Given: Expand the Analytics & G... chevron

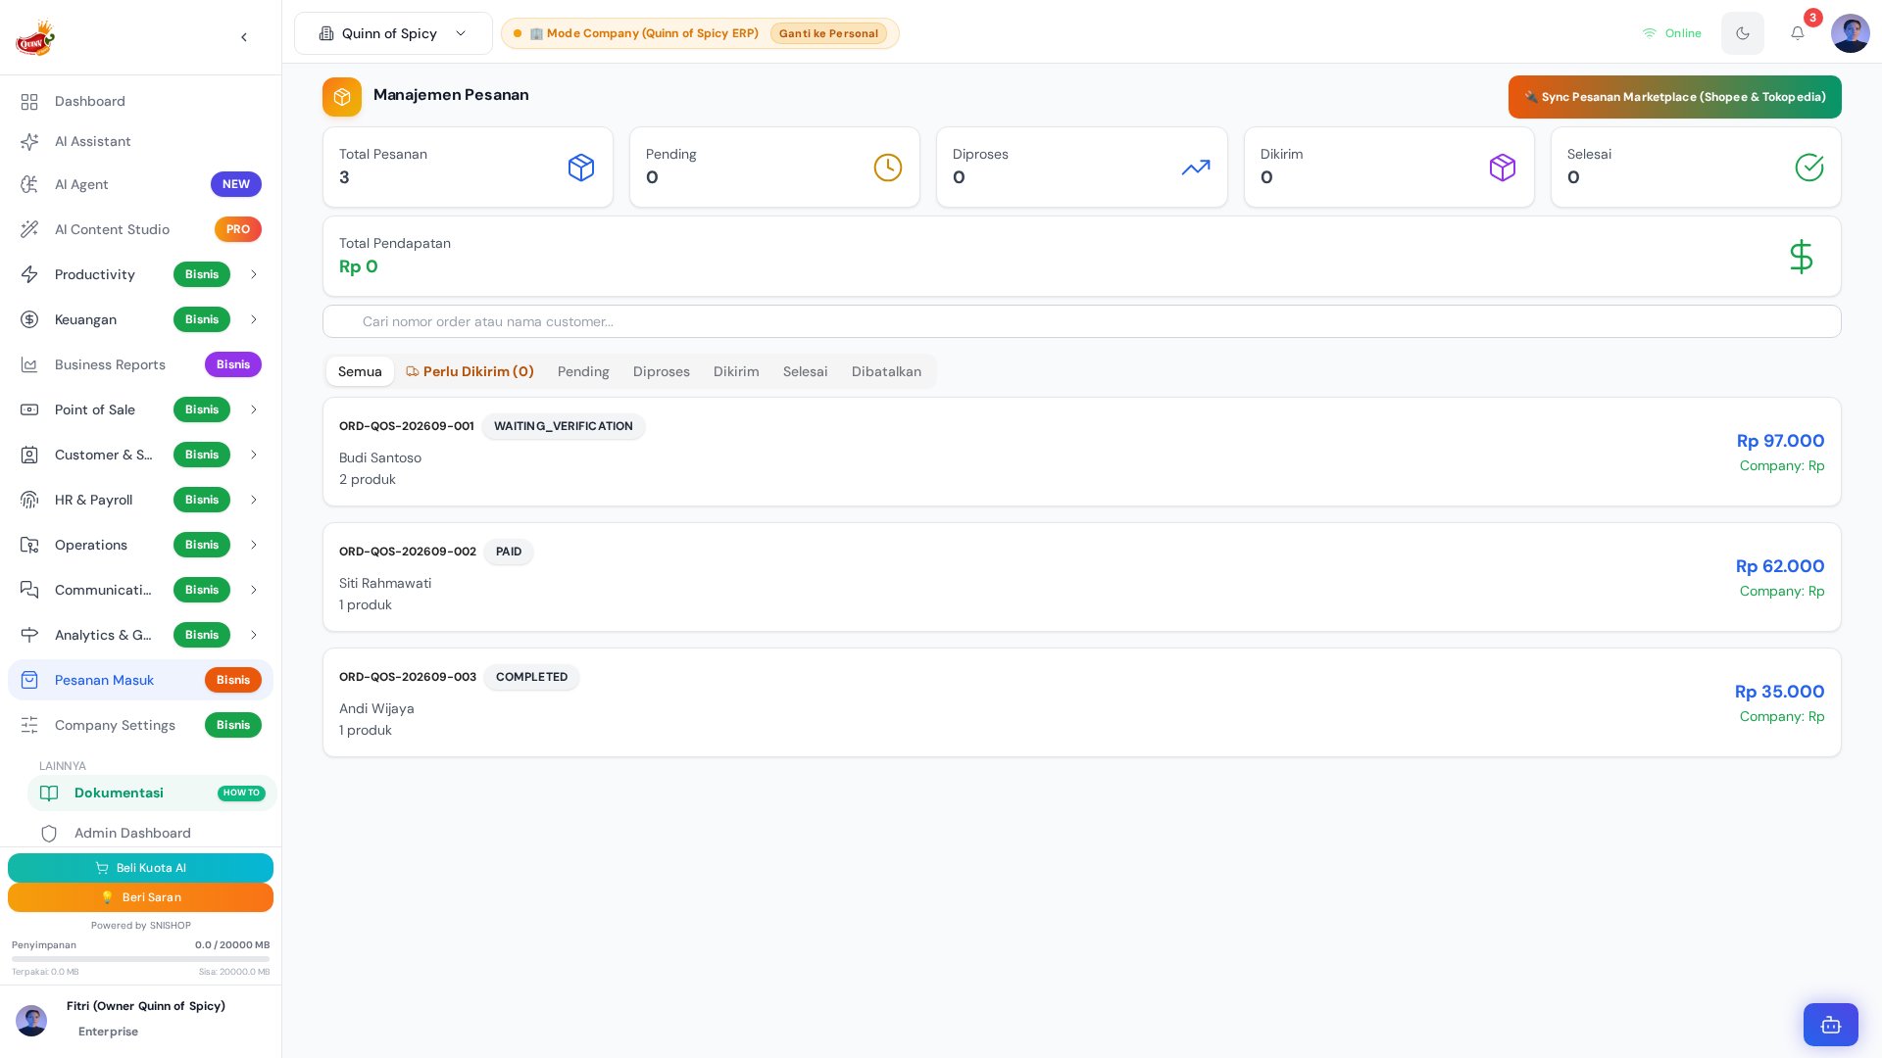Looking at the screenshot, I should pos(254,635).
